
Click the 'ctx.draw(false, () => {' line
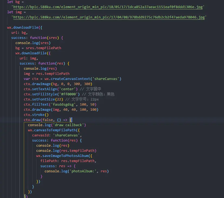pos(48,120)
